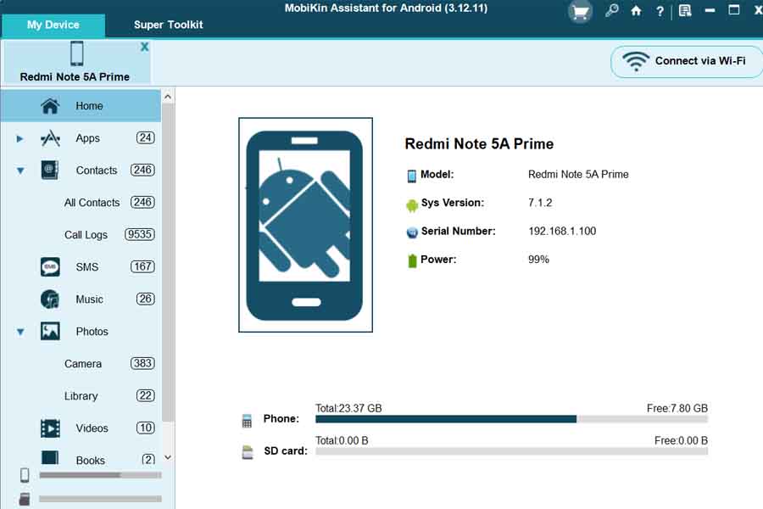
Task: Select Home in the sidebar
Action: pos(81,106)
